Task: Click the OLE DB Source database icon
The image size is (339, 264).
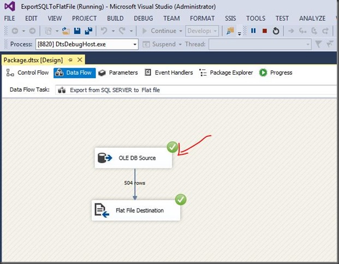Action: click(x=105, y=158)
